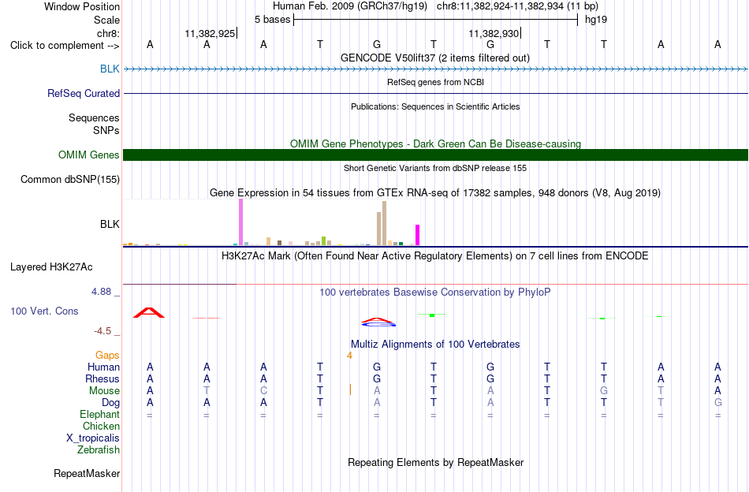
Task: Click the RefSeq Curated track label
Action: tap(84, 93)
